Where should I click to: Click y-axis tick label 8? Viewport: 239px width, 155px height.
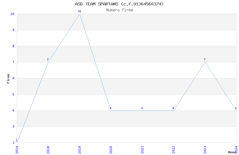click(13, 46)
